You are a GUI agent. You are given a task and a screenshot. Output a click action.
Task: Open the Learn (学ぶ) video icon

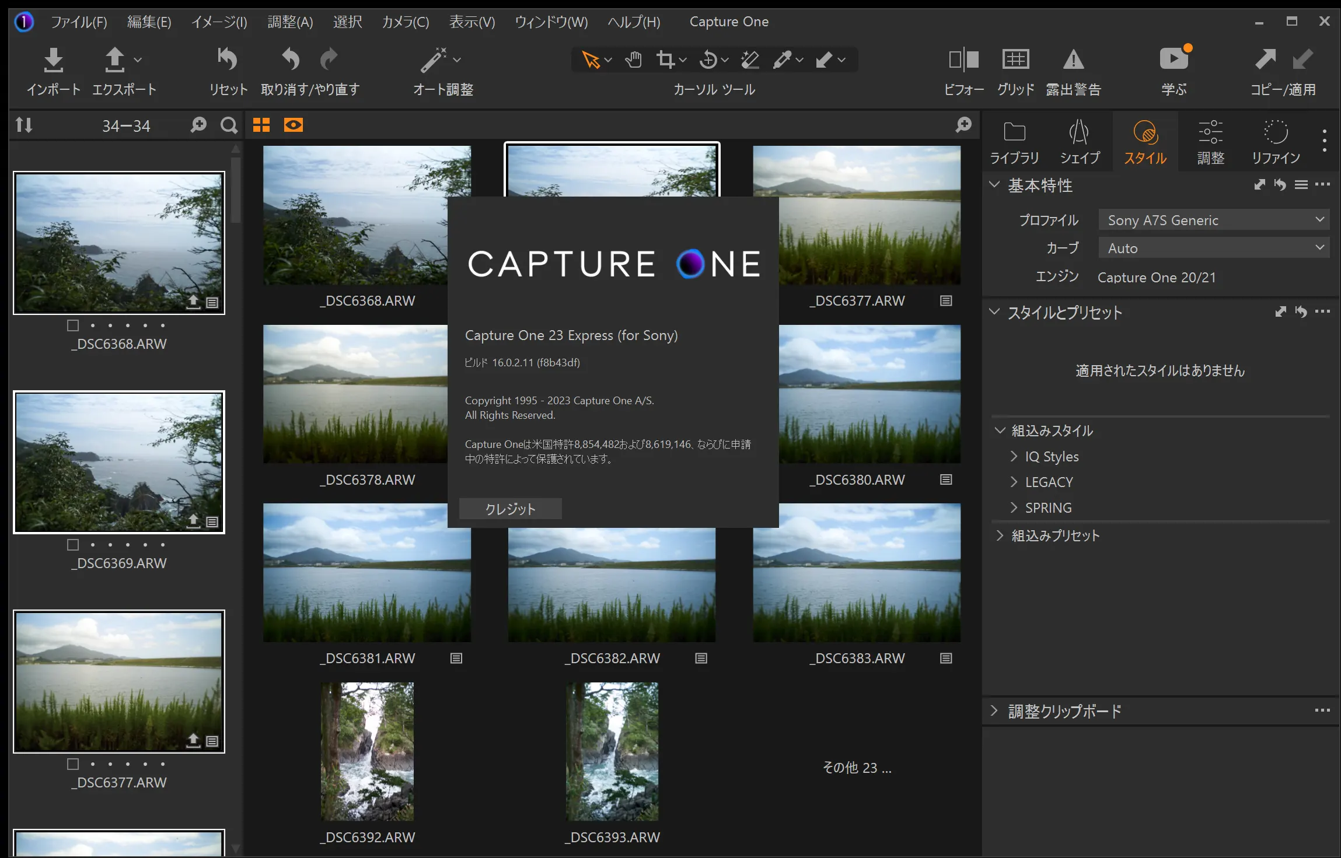click(x=1174, y=58)
